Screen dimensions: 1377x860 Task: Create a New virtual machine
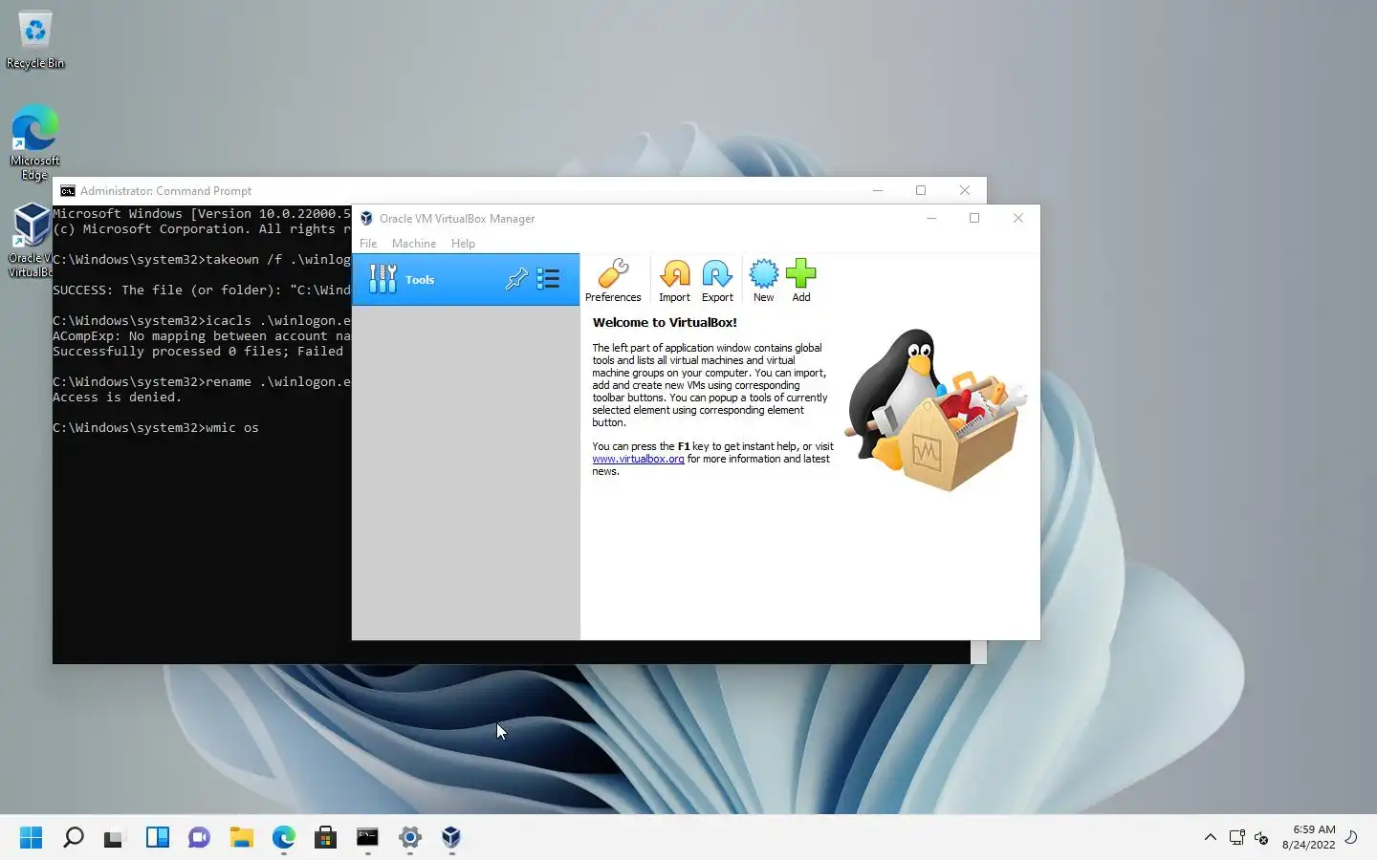763,280
